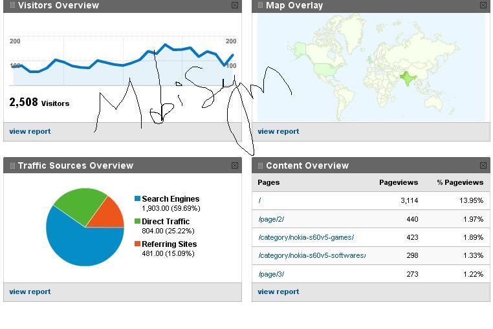Screen dimensions: 493x329
Task: Open the / homepage page link
Action: pyautogui.click(x=260, y=201)
